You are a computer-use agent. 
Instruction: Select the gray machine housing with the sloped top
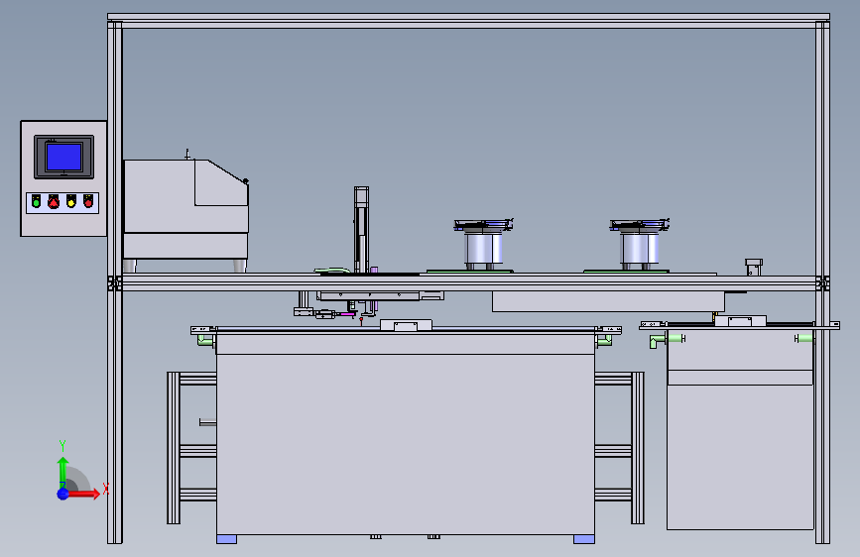[185, 209]
